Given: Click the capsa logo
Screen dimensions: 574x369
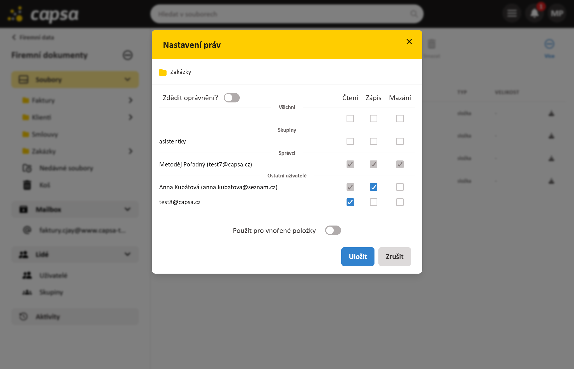Looking at the screenshot, I should point(43,14).
